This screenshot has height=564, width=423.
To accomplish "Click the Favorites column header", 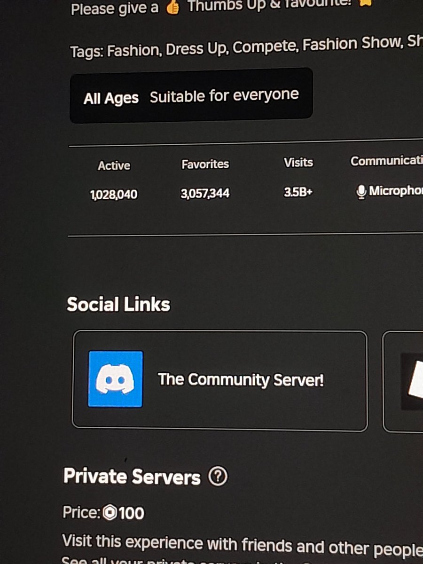I will point(205,164).
